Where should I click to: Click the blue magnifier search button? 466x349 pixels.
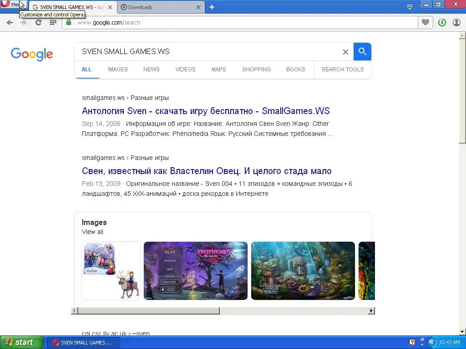pos(362,52)
